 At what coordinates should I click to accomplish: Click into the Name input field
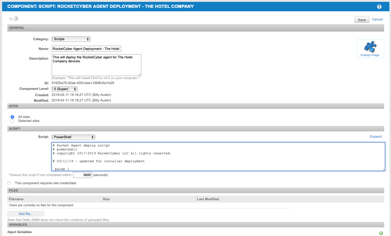(x=86, y=49)
